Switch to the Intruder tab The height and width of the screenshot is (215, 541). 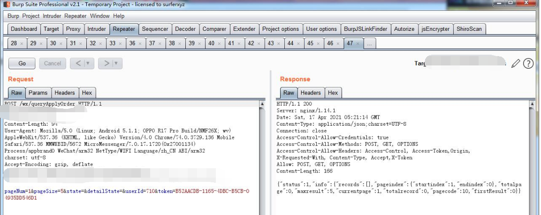point(97,29)
